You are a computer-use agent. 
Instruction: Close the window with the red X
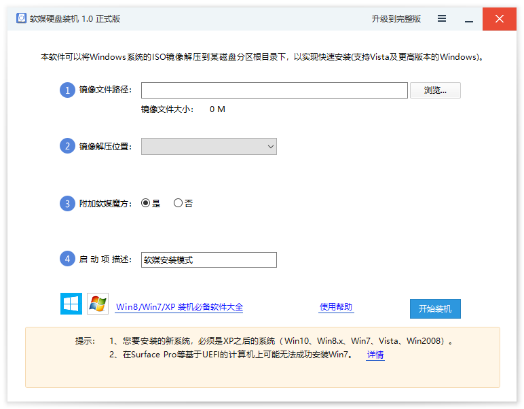click(x=500, y=19)
